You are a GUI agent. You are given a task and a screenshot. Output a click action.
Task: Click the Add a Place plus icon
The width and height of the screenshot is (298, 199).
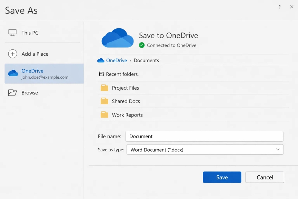pyautogui.click(x=13, y=54)
